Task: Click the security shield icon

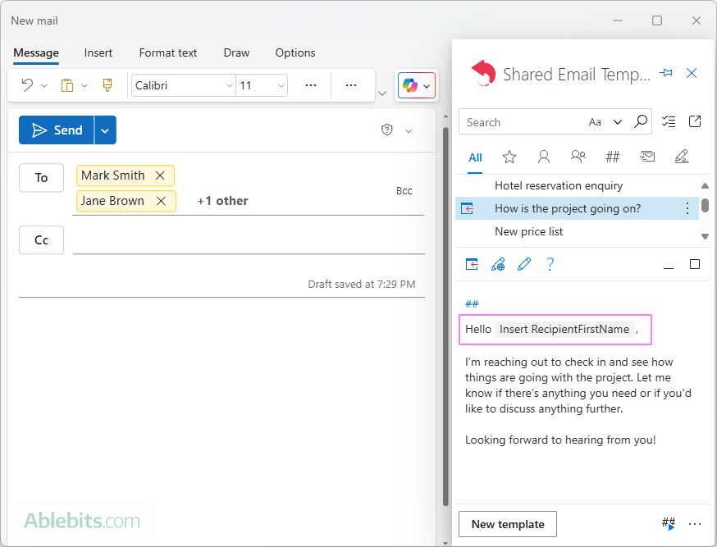Action: tap(387, 130)
